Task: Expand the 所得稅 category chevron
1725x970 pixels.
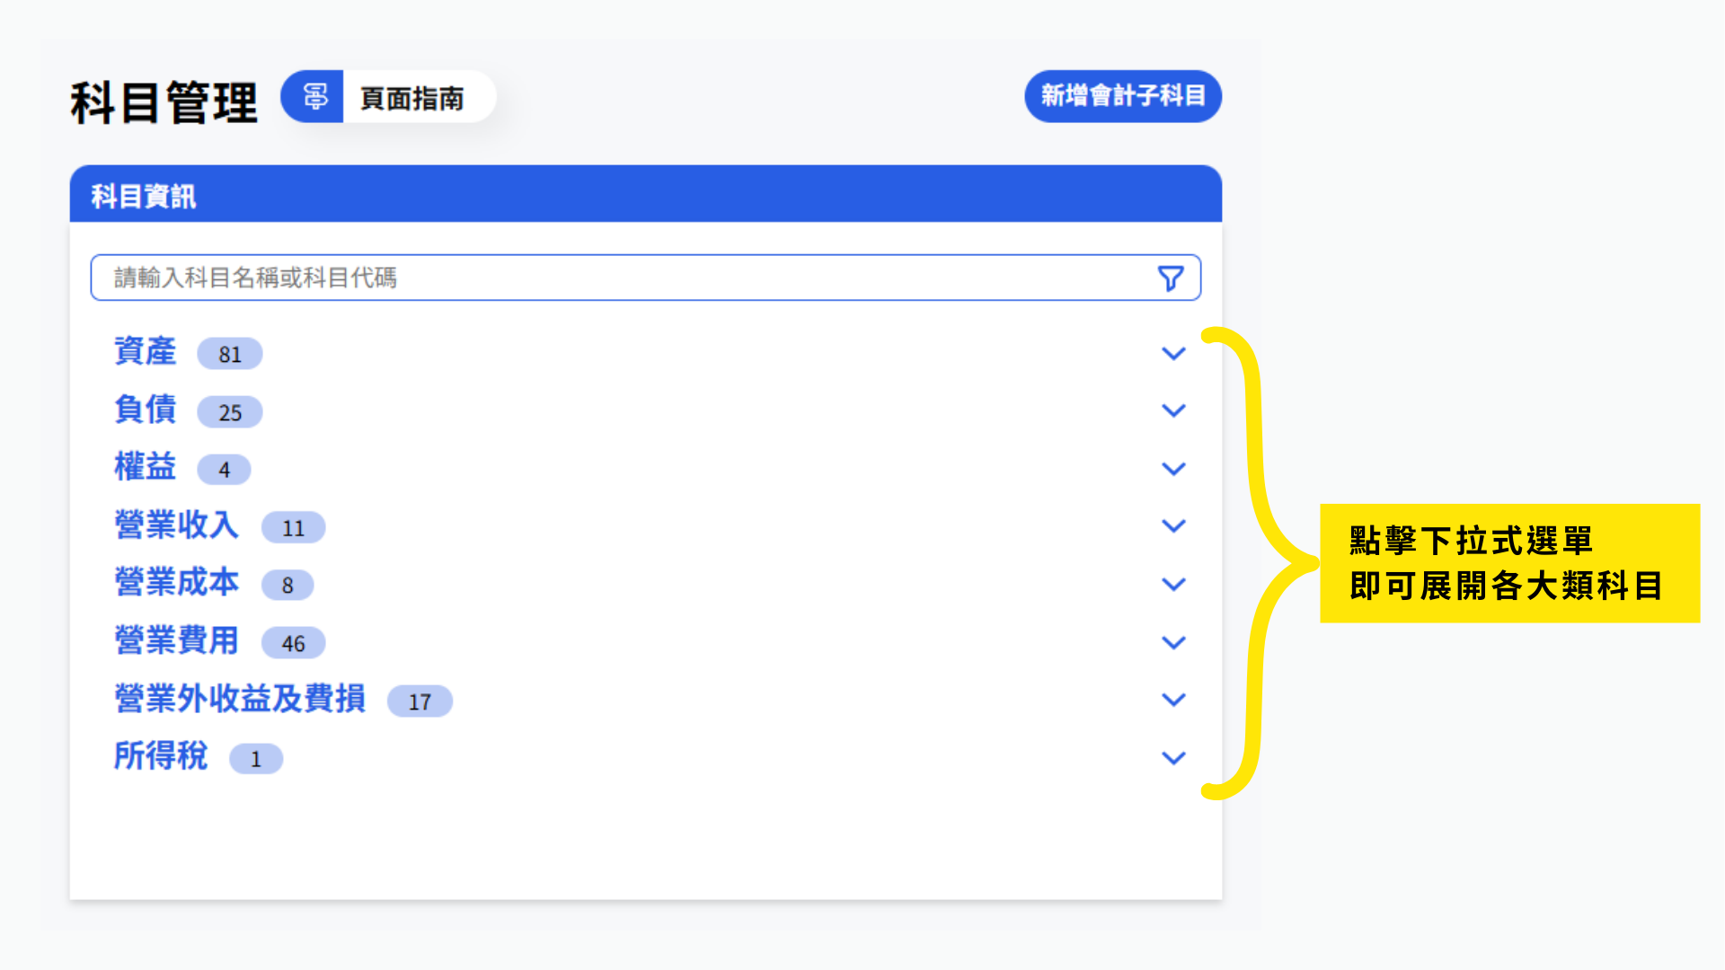Action: 1173,758
